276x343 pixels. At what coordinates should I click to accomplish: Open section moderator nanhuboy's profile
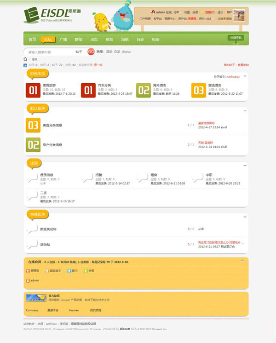click(233, 77)
